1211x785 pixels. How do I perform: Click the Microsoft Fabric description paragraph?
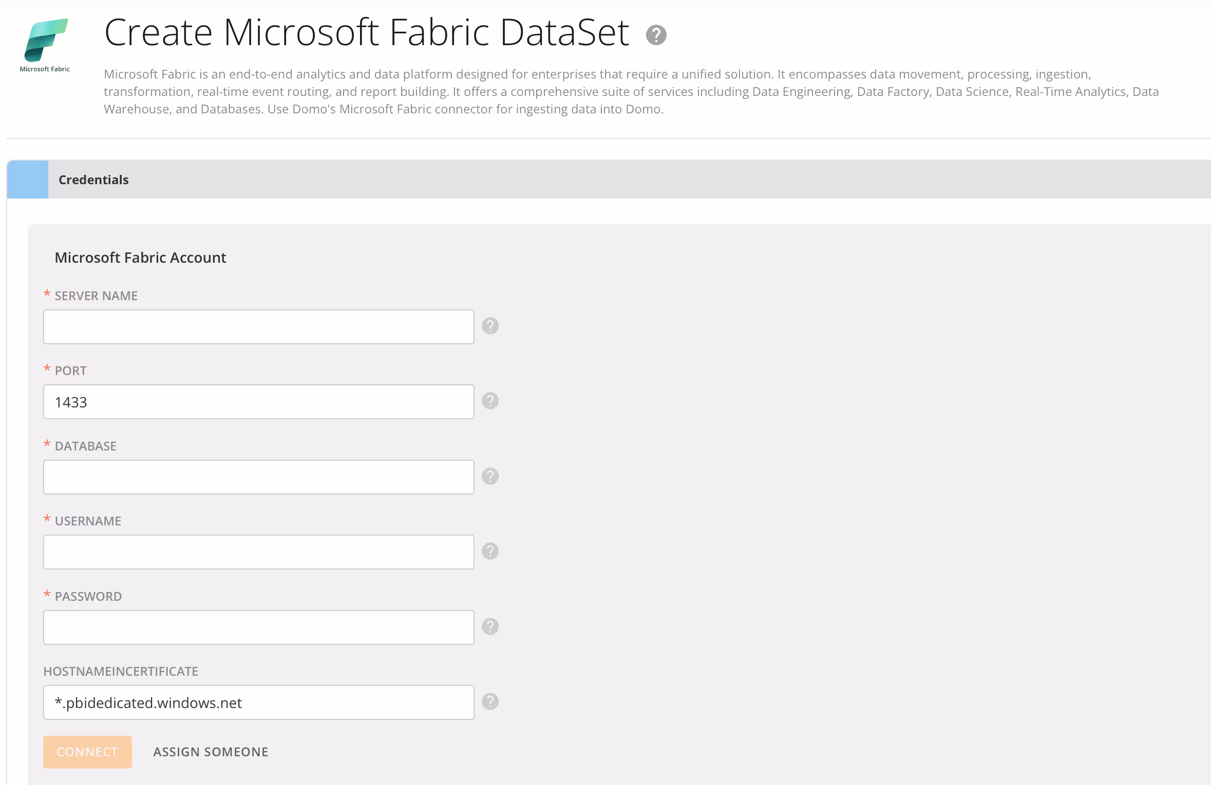click(x=631, y=92)
